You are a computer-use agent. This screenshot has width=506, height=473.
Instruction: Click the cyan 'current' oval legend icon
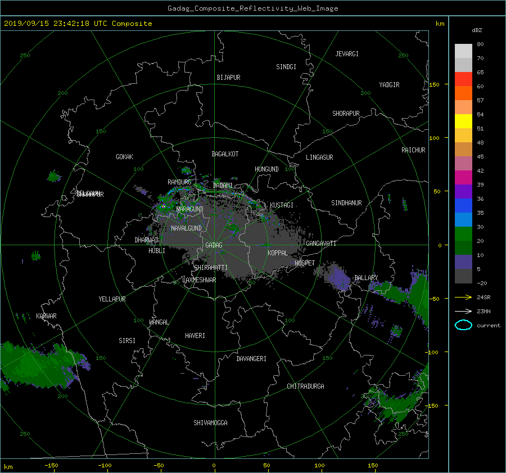pyautogui.click(x=463, y=325)
